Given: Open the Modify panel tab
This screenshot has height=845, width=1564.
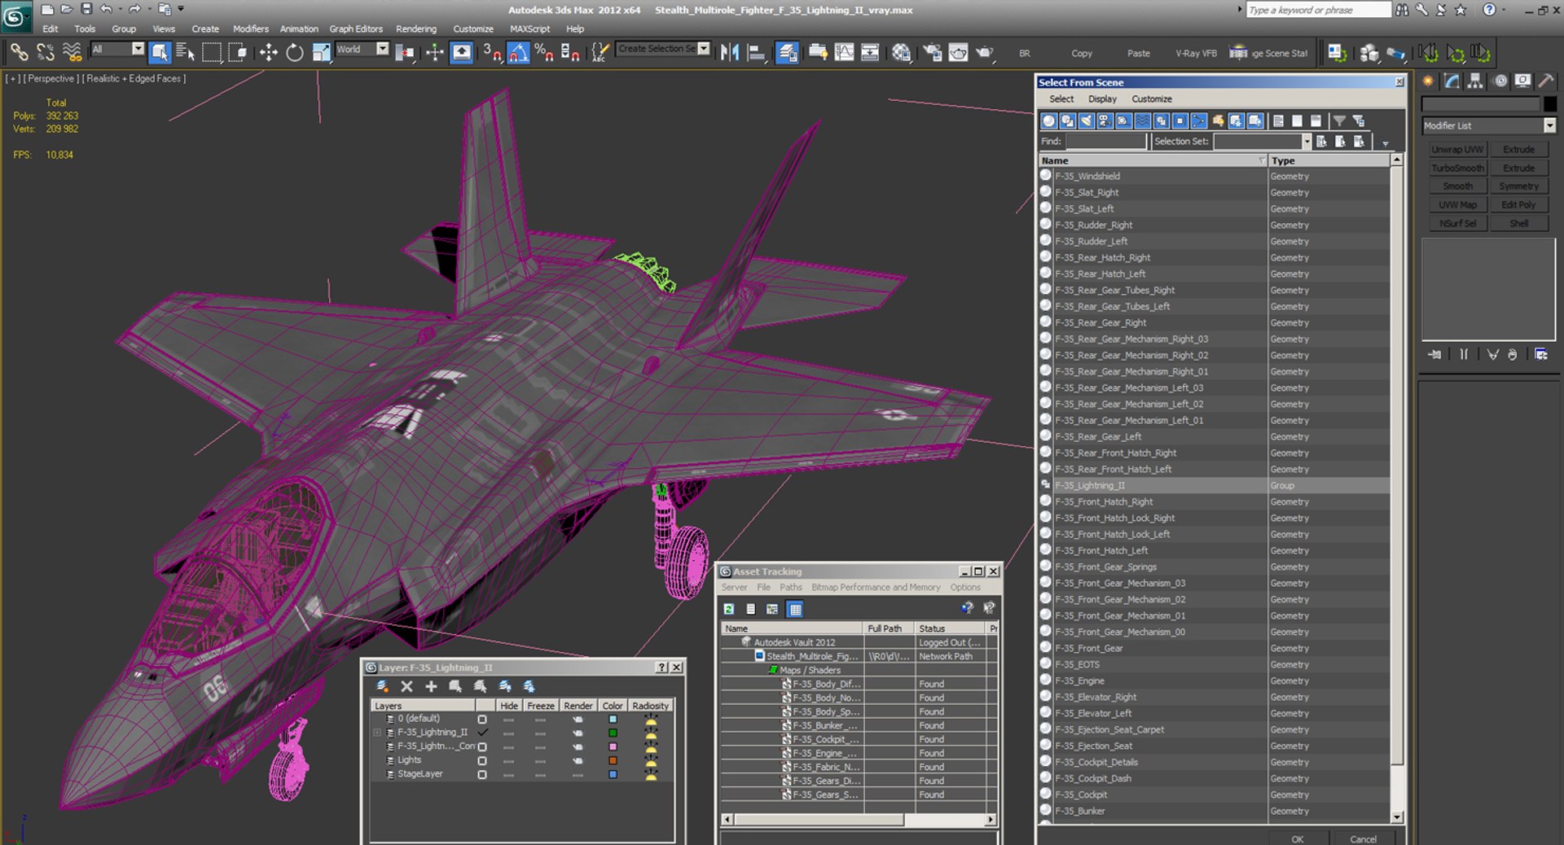Looking at the screenshot, I should [1452, 81].
